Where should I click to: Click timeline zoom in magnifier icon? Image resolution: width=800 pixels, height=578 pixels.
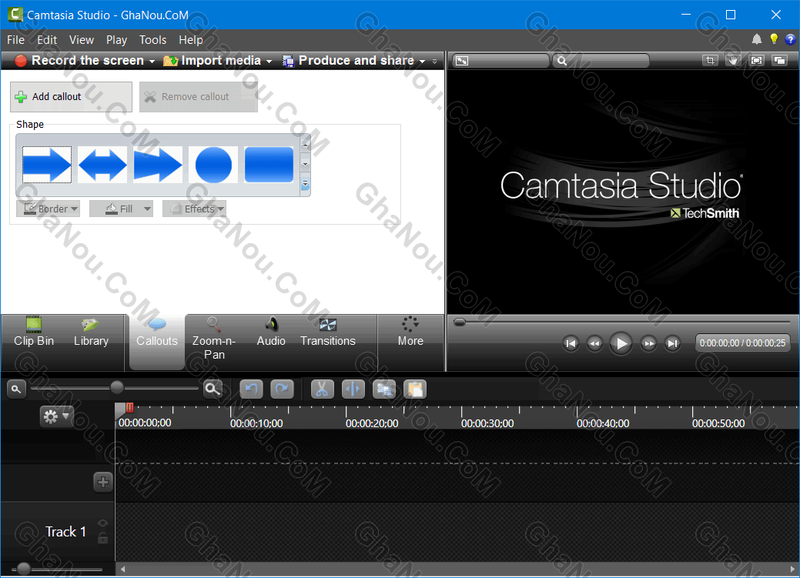(213, 389)
